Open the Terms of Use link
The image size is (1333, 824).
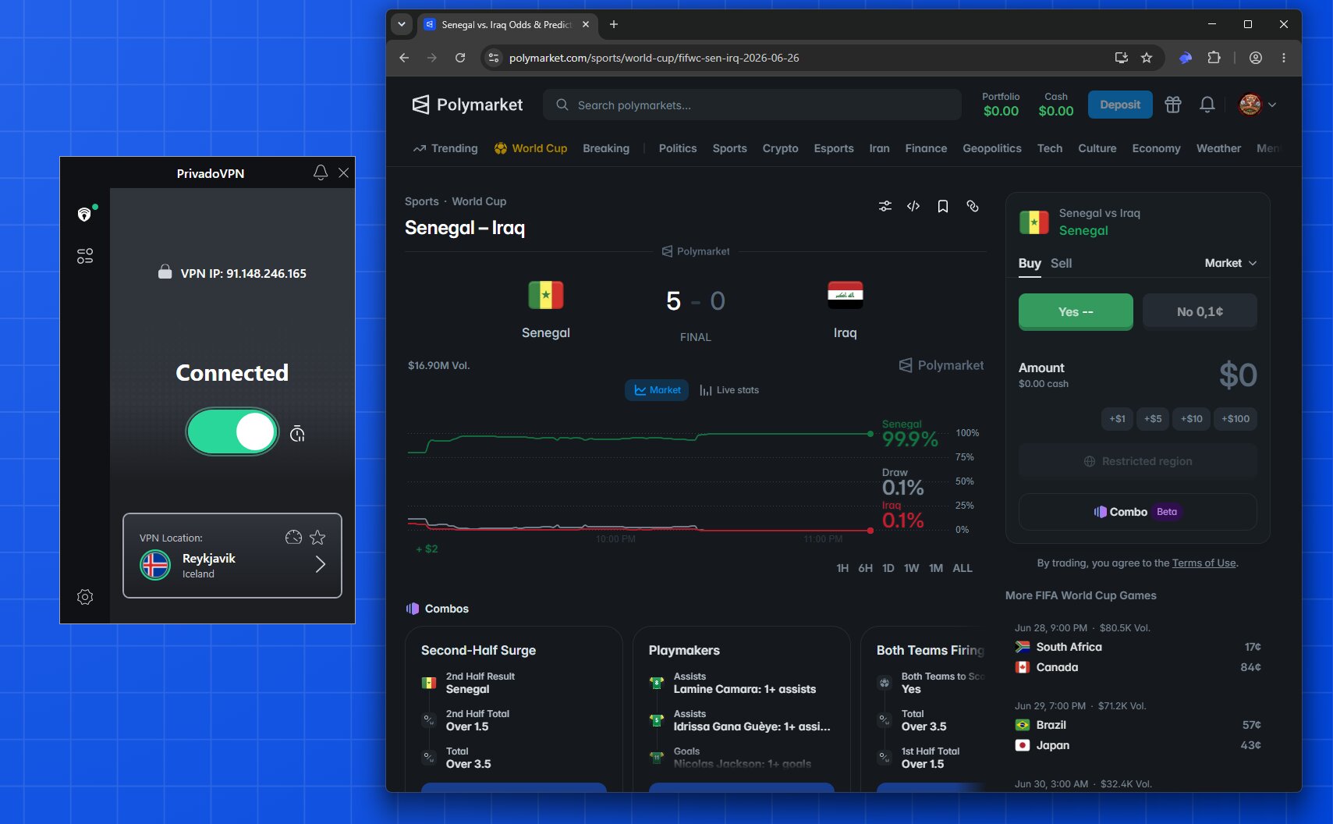coord(1204,563)
